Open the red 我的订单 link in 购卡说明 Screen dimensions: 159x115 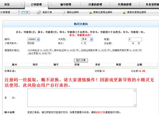click(x=100, y=112)
